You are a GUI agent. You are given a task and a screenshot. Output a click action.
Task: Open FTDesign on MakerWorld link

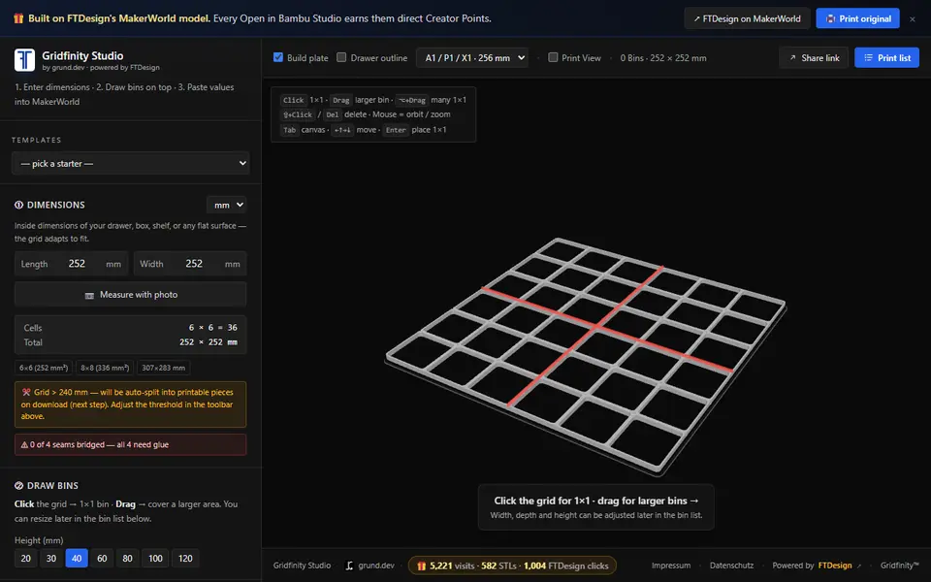pos(747,18)
